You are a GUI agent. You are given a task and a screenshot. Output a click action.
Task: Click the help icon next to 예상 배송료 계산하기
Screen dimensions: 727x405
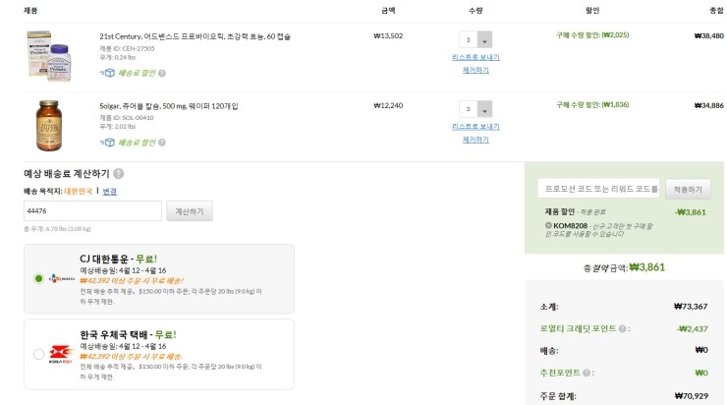point(119,173)
